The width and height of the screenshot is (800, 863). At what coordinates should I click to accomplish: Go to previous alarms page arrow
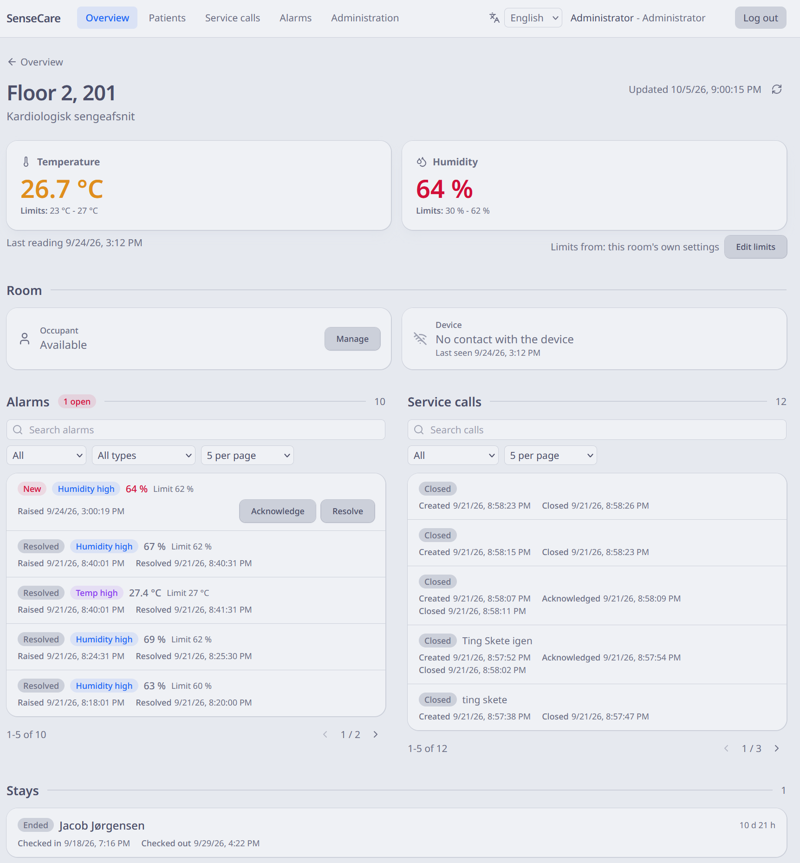coord(325,734)
